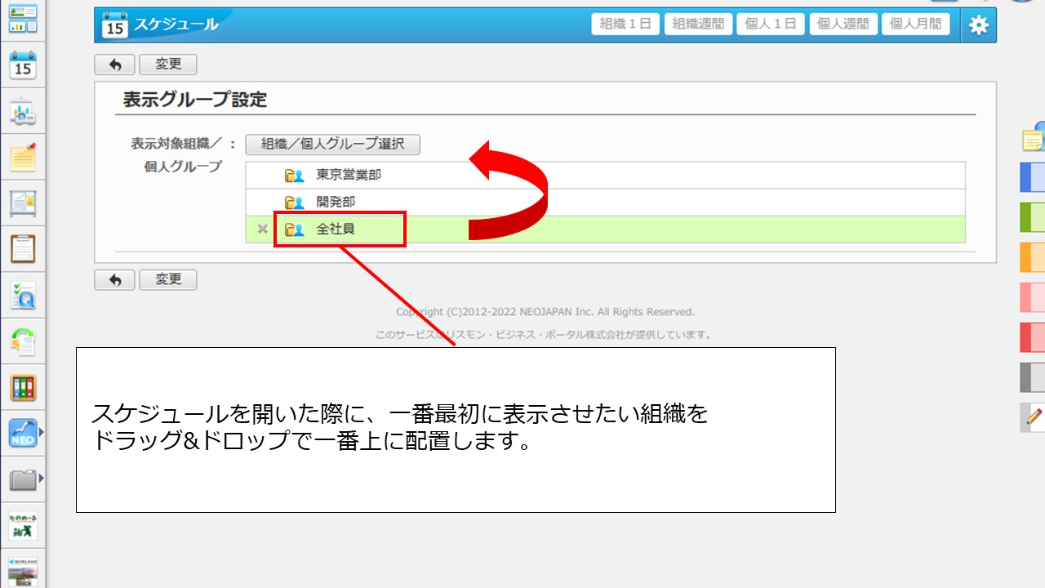Click the group icon of 開発部 row
Screen dimensions: 1045x588
294,202
